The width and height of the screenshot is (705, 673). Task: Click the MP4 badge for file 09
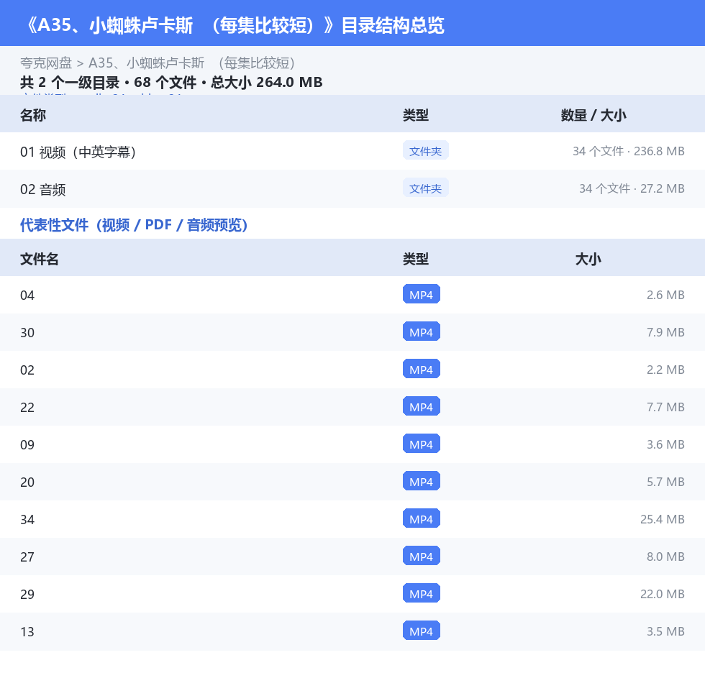pos(422,444)
